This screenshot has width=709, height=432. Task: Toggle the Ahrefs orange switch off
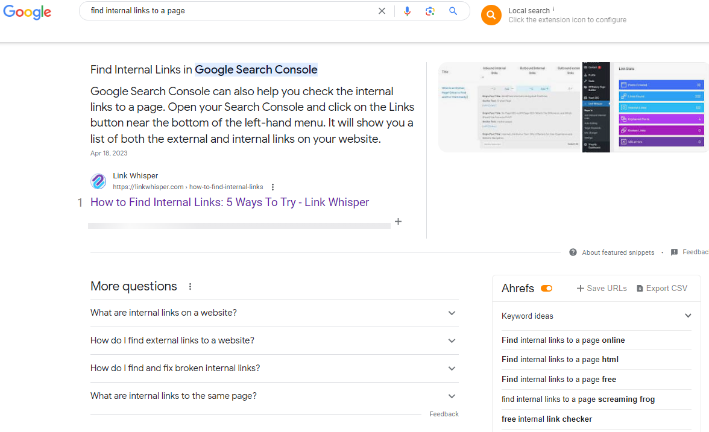(546, 289)
